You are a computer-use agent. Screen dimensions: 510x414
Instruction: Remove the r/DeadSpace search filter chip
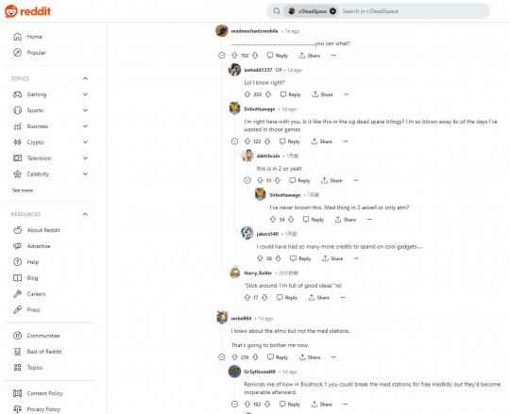tap(332, 11)
